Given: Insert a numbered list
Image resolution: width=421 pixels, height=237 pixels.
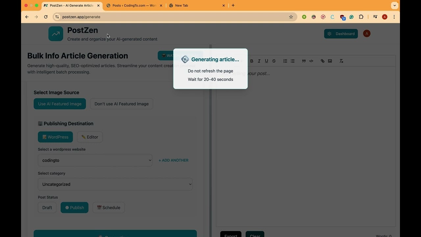Looking at the screenshot, I should (285, 61).
